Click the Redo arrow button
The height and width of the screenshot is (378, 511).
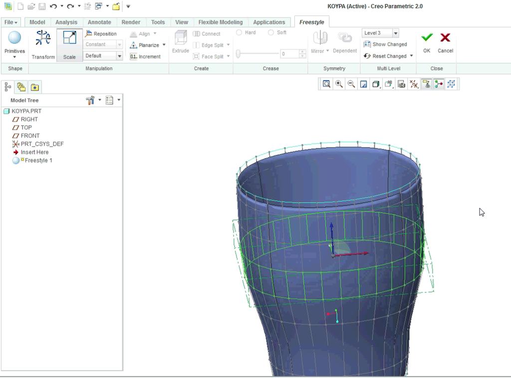tap(70, 6)
